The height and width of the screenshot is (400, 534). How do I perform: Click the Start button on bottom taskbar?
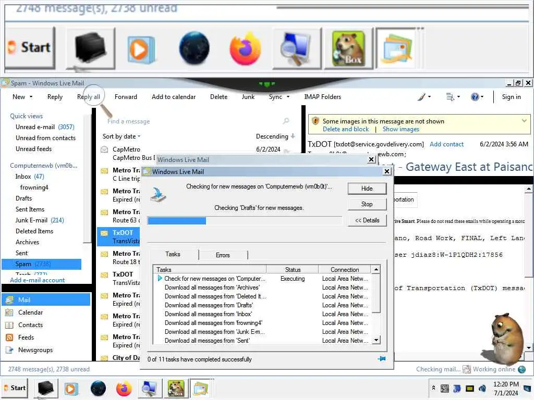[15, 388]
